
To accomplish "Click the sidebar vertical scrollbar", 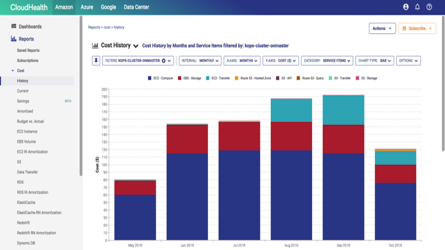I will (x=81, y=96).
